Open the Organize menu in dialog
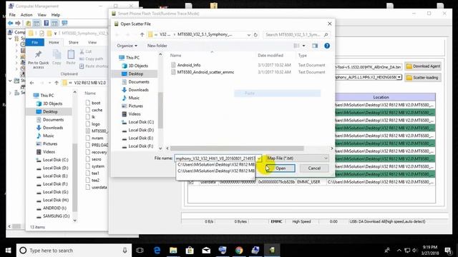The height and width of the screenshot is (257, 458). (127, 46)
